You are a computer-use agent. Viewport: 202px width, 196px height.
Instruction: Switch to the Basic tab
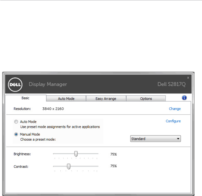click(26, 98)
